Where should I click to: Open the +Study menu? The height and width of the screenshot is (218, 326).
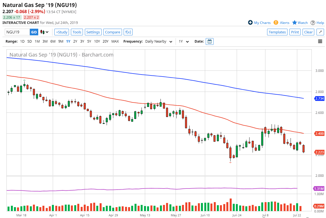pos(61,32)
